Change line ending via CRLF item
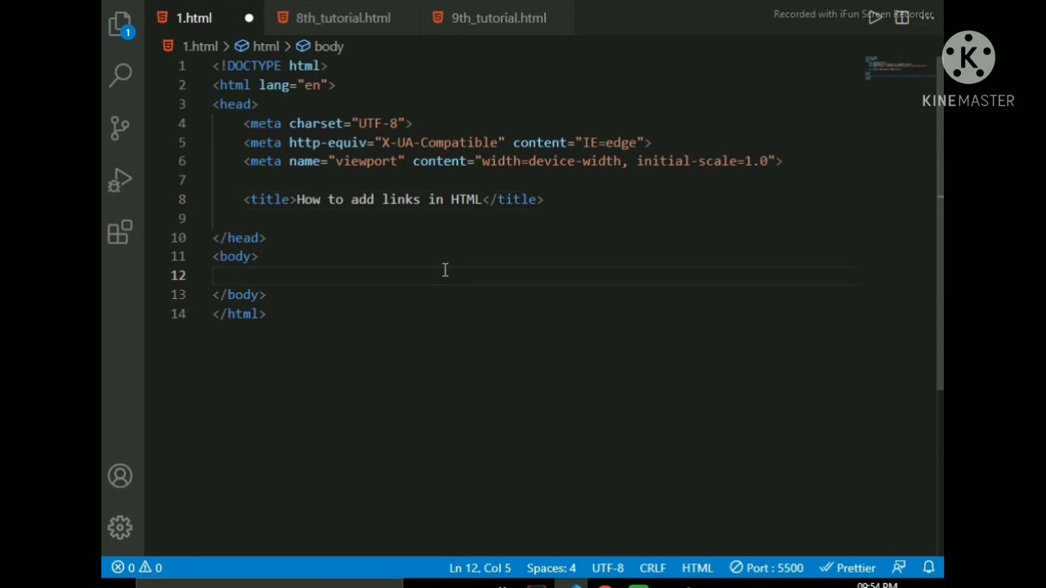 (652, 568)
